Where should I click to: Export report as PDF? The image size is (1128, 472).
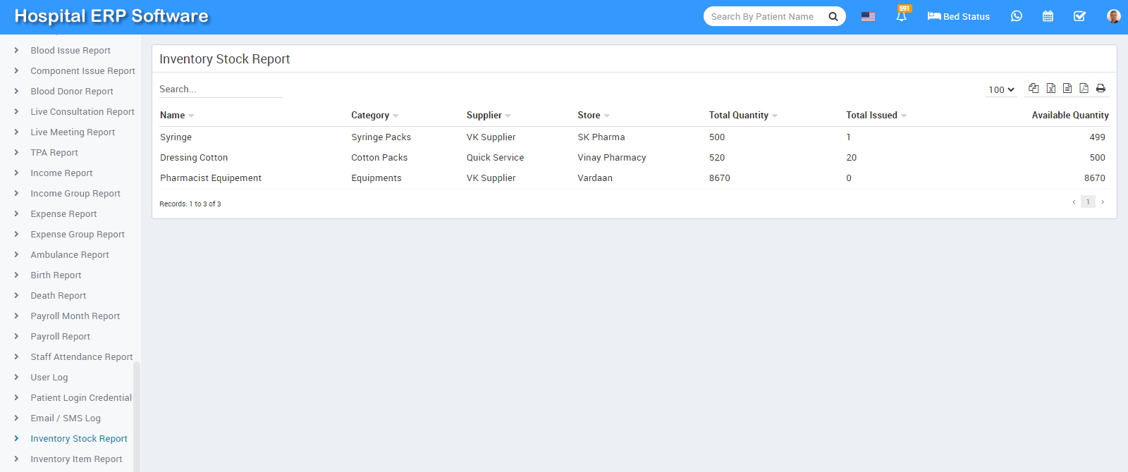pyautogui.click(x=1084, y=88)
